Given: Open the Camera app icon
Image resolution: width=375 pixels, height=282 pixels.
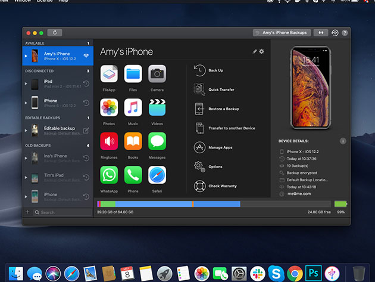Looking at the screenshot, I should pyautogui.click(x=157, y=74).
